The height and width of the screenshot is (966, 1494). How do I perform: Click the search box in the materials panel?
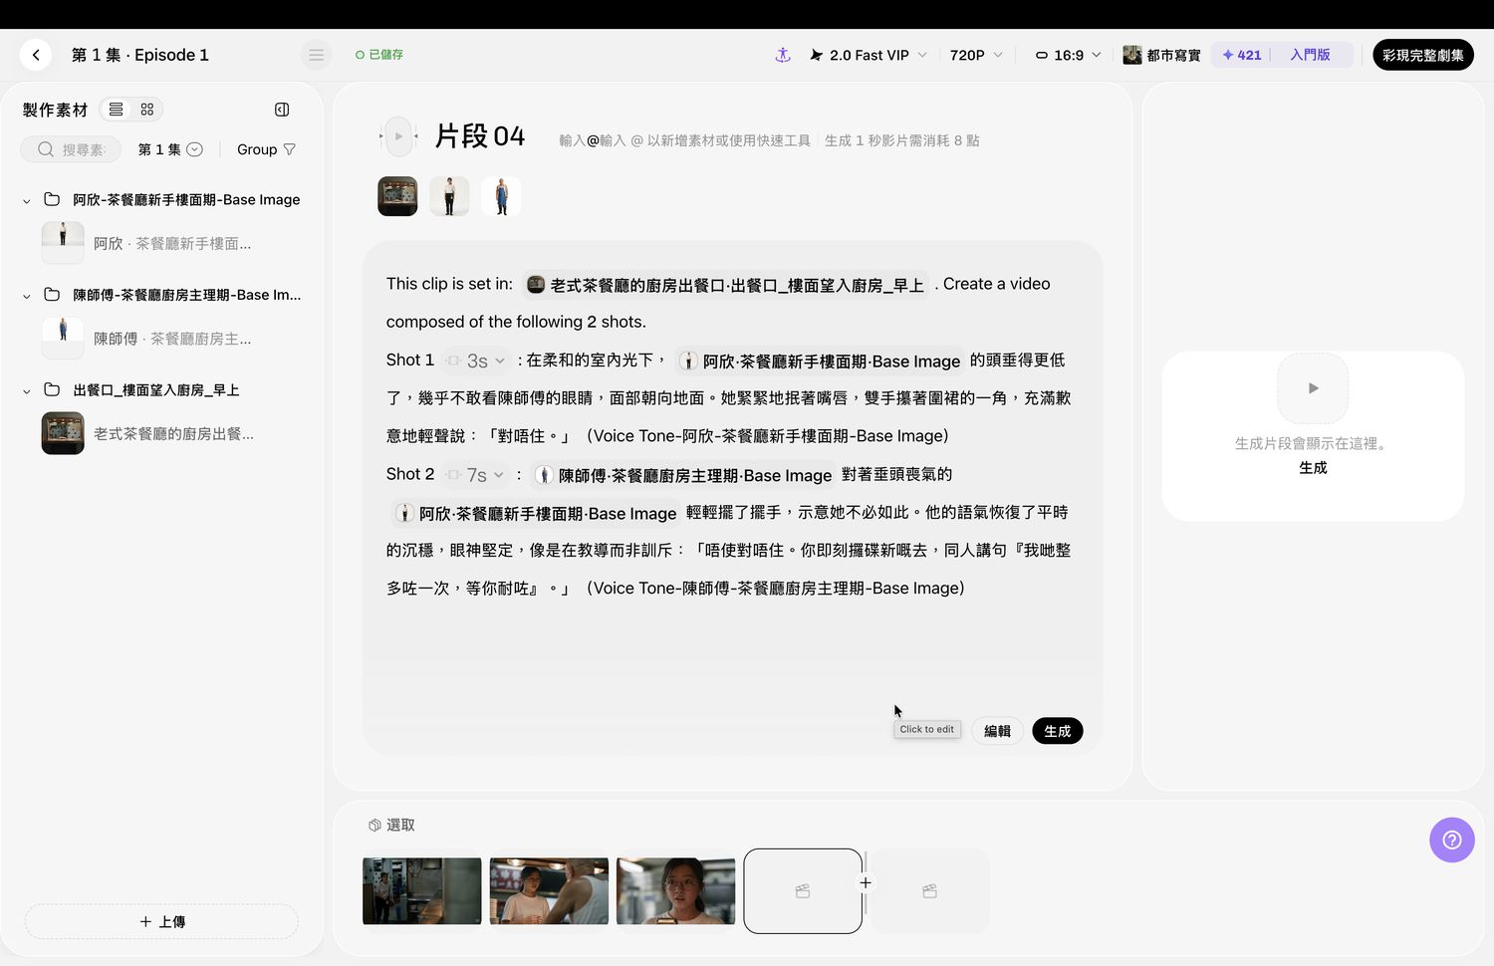(x=71, y=149)
